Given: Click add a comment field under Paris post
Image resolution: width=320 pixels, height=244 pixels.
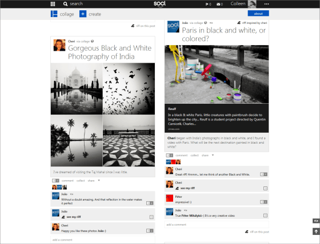Looking at the screenshot, I should point(217,225).
